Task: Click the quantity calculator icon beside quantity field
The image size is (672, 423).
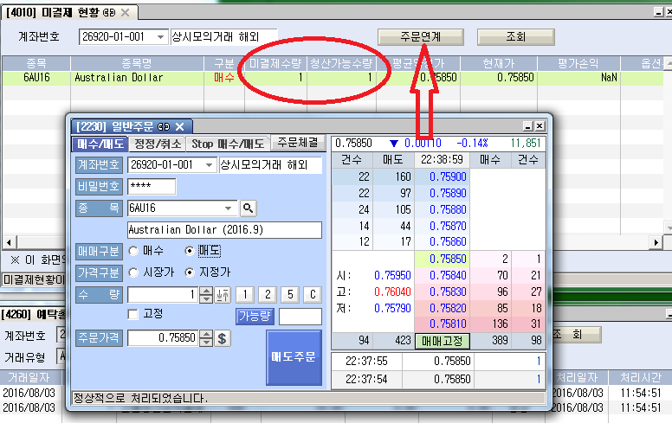Action: click(x=223, y=294)
